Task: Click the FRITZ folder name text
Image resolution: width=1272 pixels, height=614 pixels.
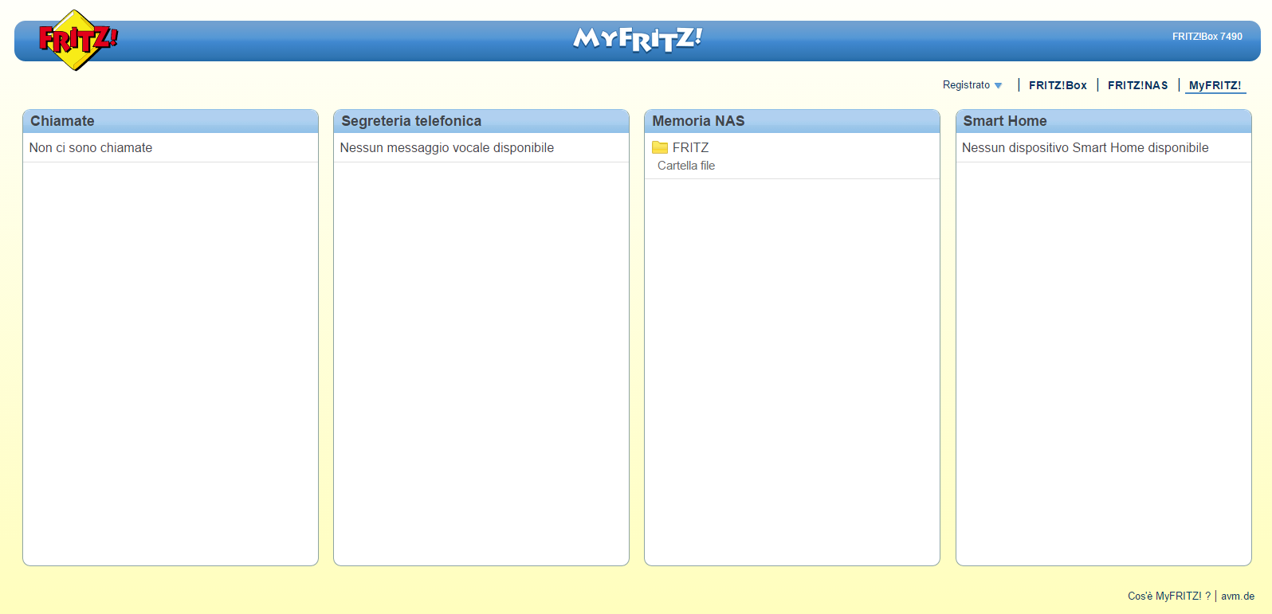Action: coord(690,147)
